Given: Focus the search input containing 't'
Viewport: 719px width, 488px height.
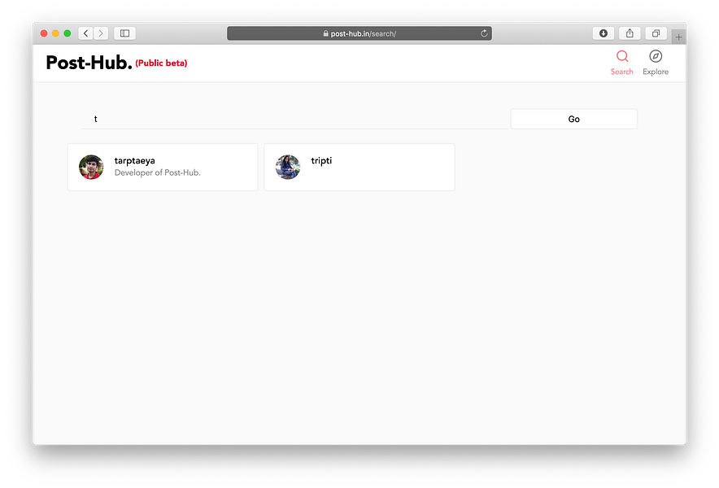Looking at the screenshot, I should click(295, 119).
